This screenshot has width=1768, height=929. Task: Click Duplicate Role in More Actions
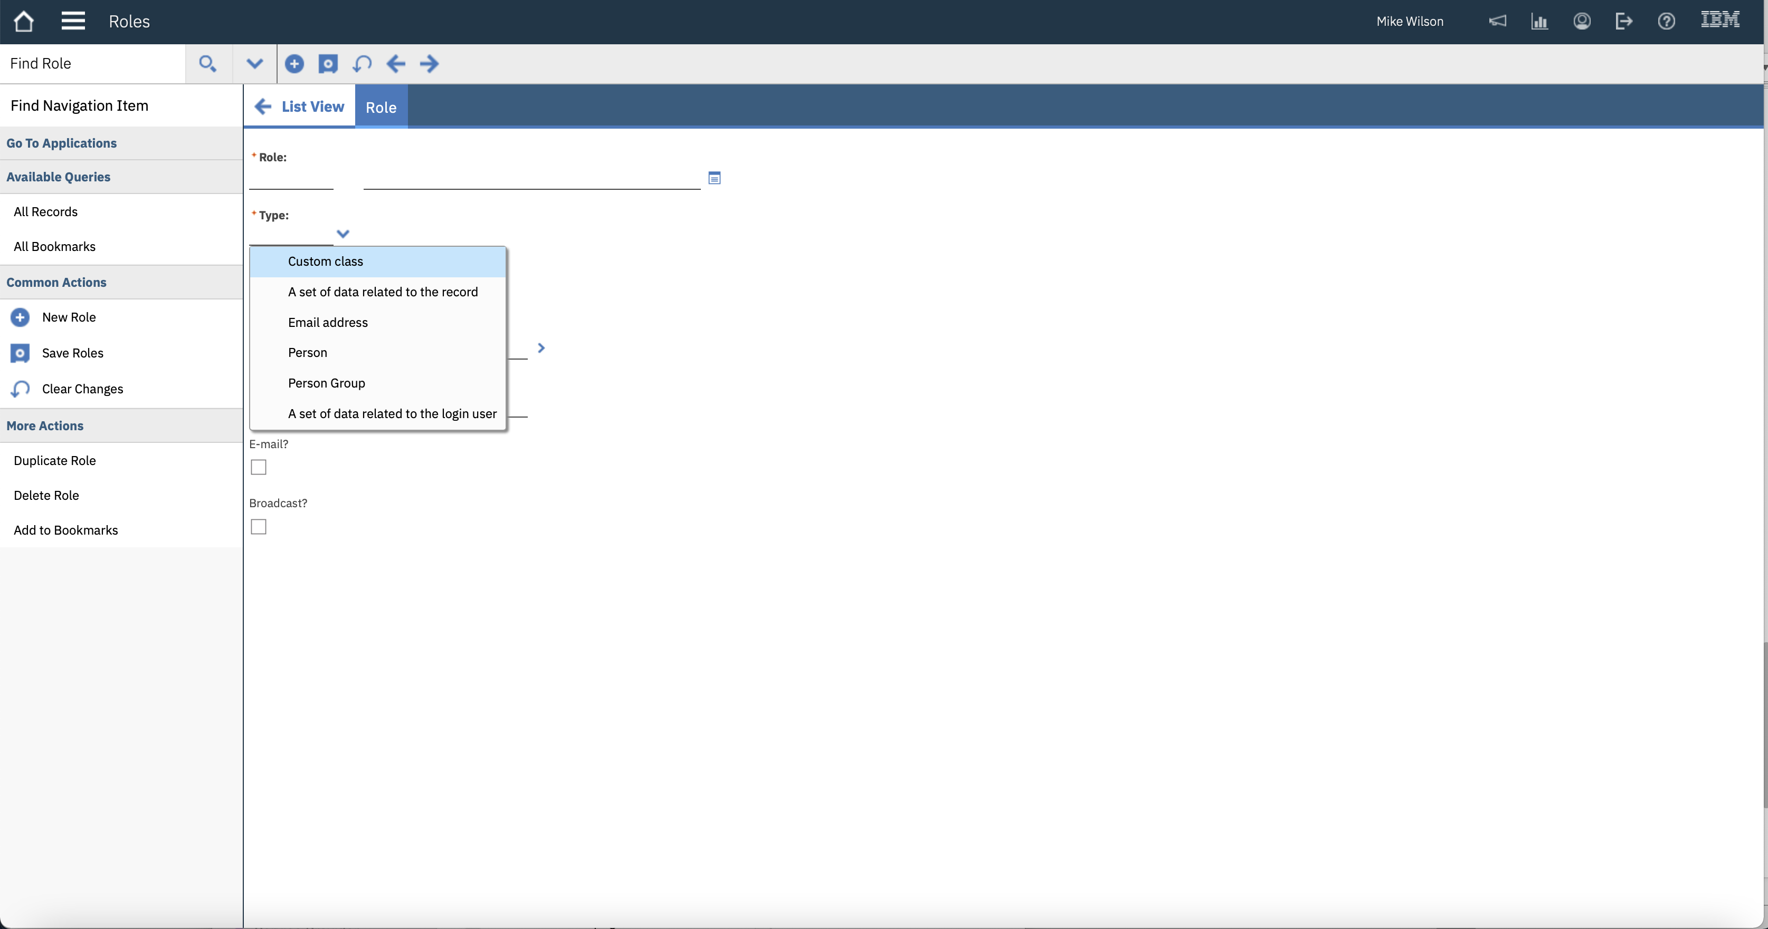tap(54, 461)
